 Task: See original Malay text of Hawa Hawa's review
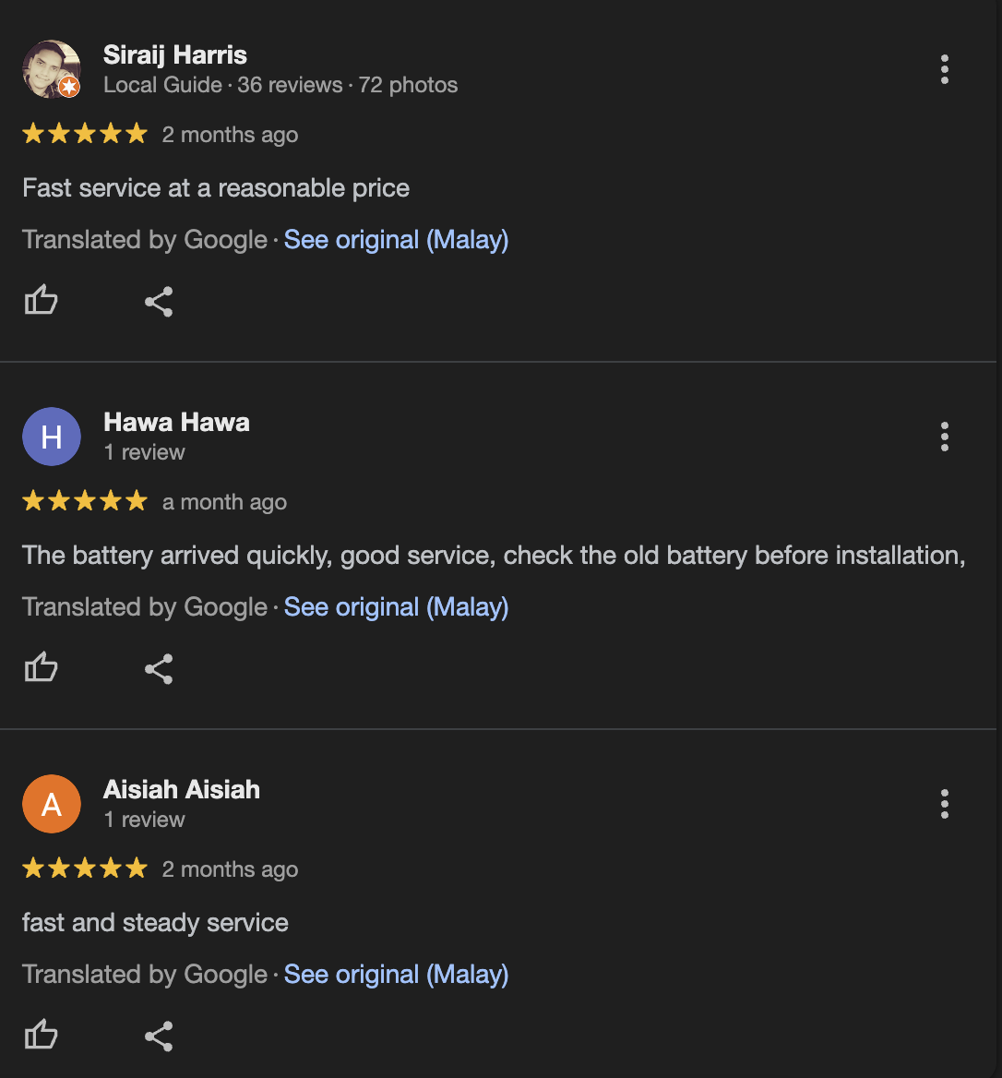click(396, 607)
